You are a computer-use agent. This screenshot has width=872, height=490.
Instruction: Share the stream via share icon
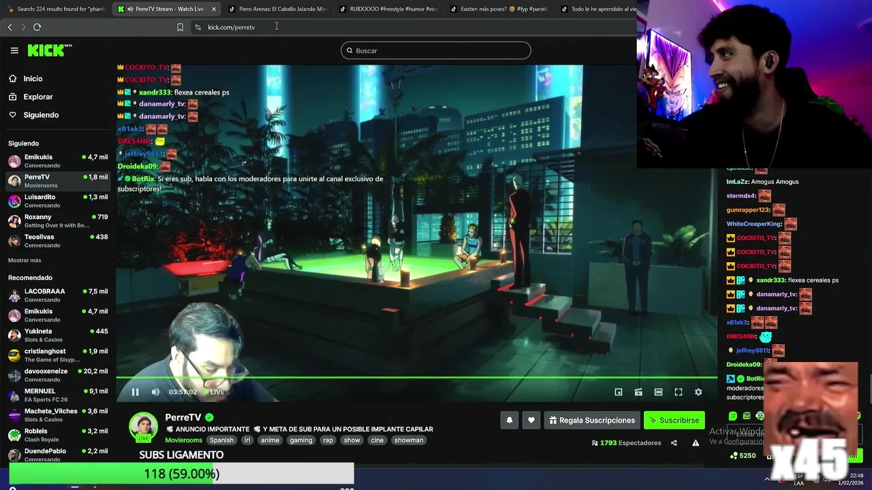[674, 443]
